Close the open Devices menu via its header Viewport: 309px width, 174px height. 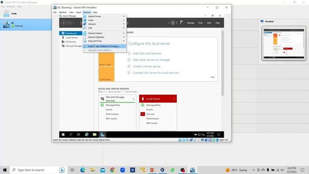click(87, 12)
